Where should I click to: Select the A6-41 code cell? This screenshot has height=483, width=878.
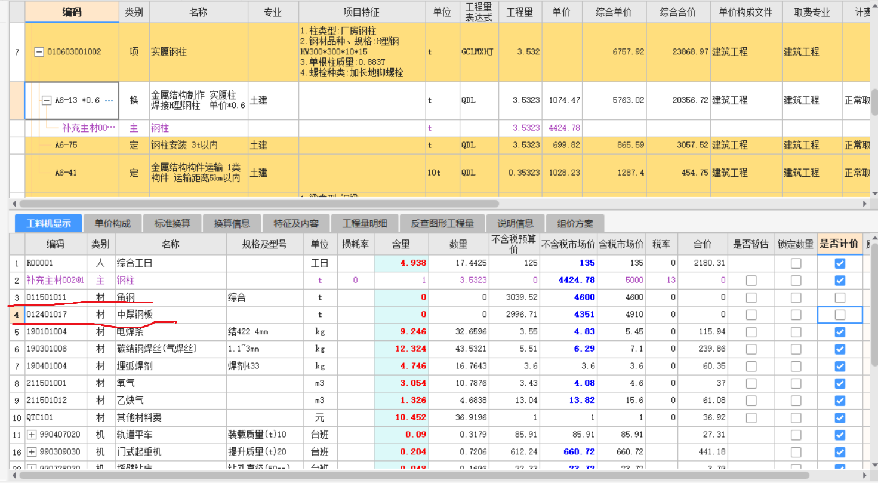pos(72,173)
